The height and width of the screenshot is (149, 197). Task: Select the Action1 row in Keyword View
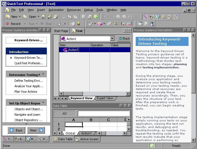click(x=95, y=50)
